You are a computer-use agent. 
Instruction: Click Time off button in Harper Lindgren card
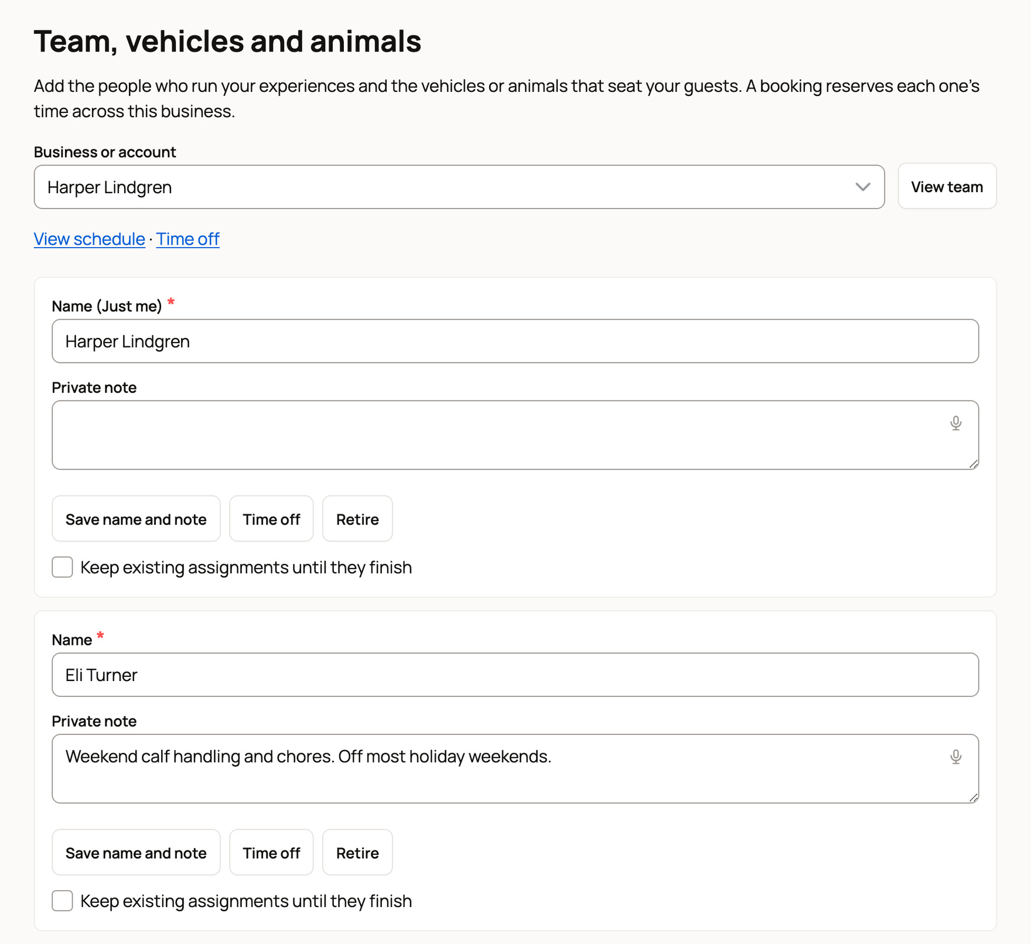tap(271, 519)
